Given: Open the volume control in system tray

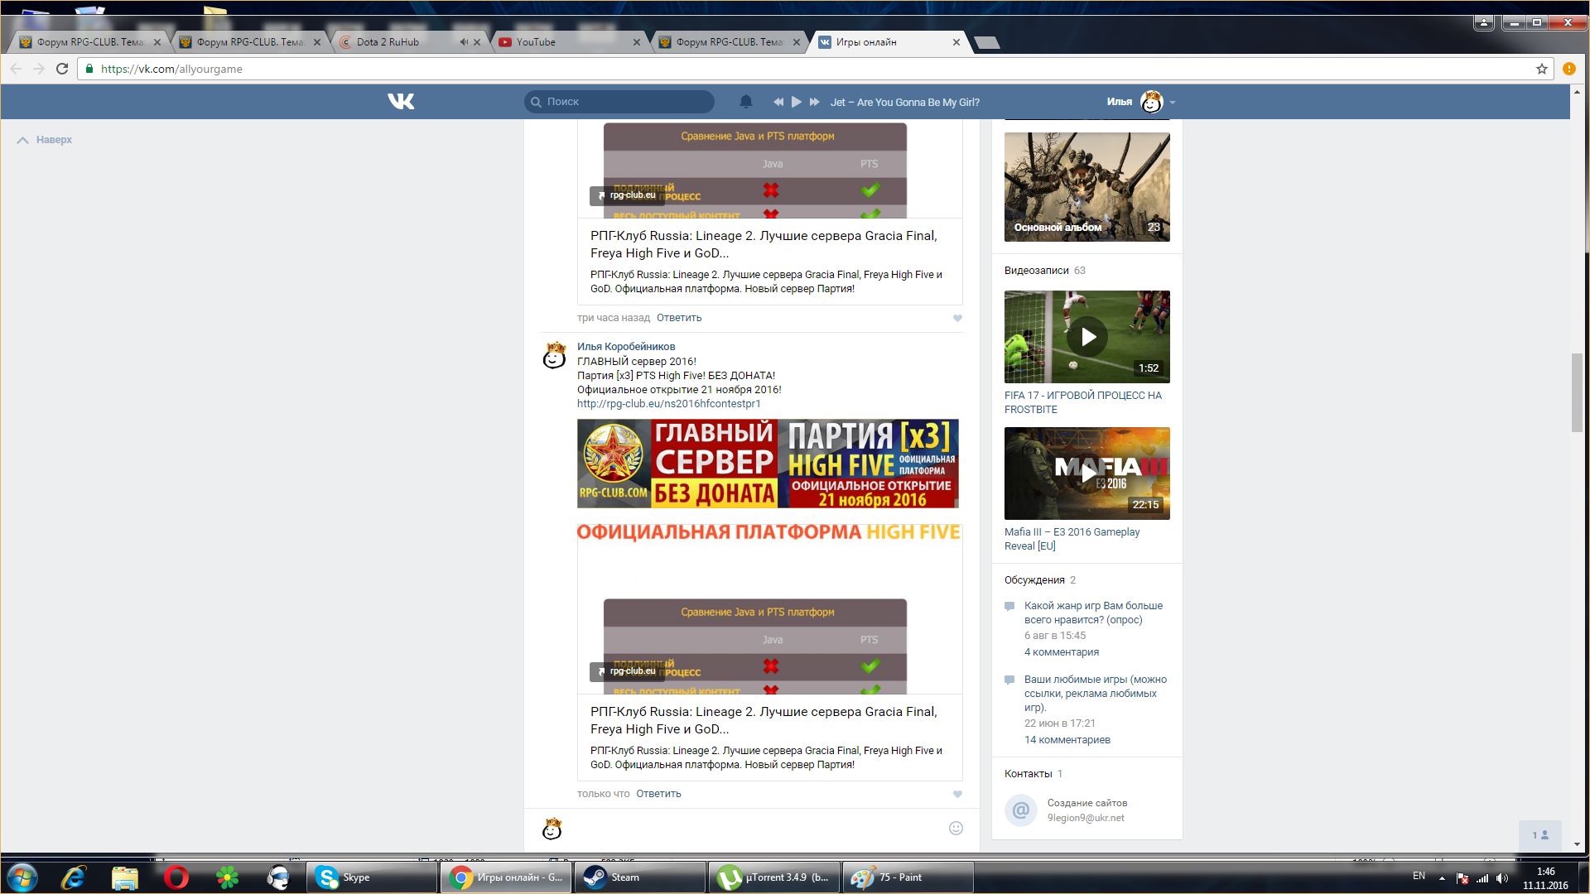Looking at the screenshot, I should point(1502,878).
